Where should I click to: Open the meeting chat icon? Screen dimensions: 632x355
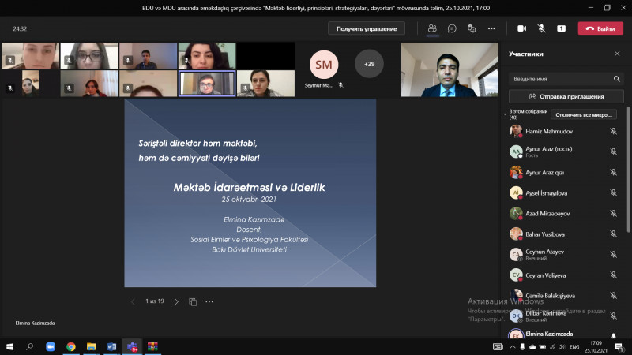tap(452, 28)
